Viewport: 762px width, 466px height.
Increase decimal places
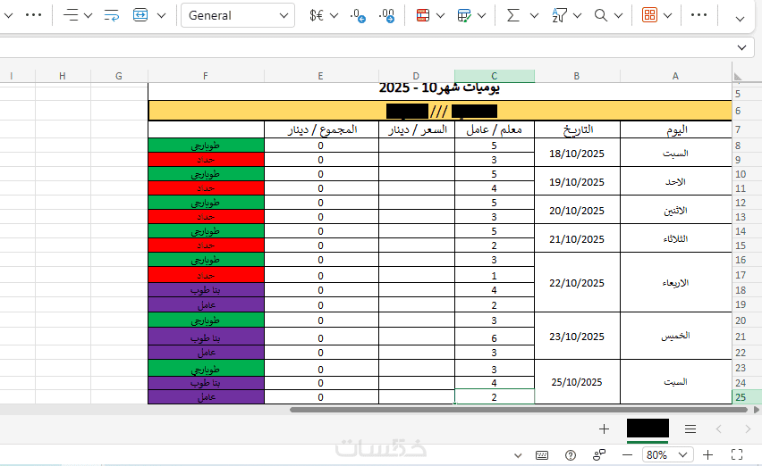[387, 15]
